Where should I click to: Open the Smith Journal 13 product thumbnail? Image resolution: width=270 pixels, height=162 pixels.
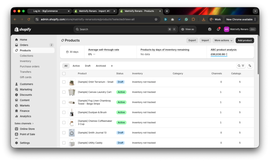click(72, 133)
